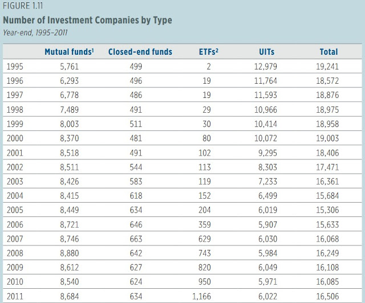This screenshot has width=365, height=303.
Task: Click total value 16,068
Action: [x=327, y=239]
